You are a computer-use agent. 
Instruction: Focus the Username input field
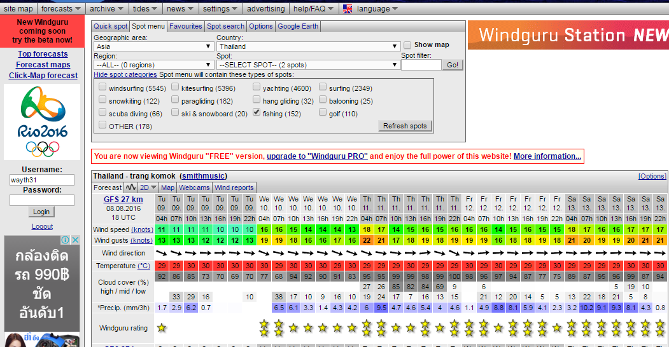[42, 180]
